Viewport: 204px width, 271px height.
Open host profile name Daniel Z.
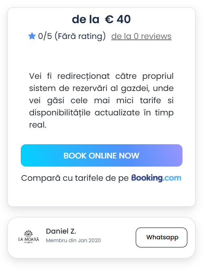point(61,231)
